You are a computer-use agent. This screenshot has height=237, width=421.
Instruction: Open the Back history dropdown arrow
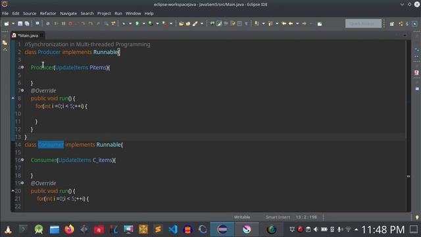[x=297, y=24]
